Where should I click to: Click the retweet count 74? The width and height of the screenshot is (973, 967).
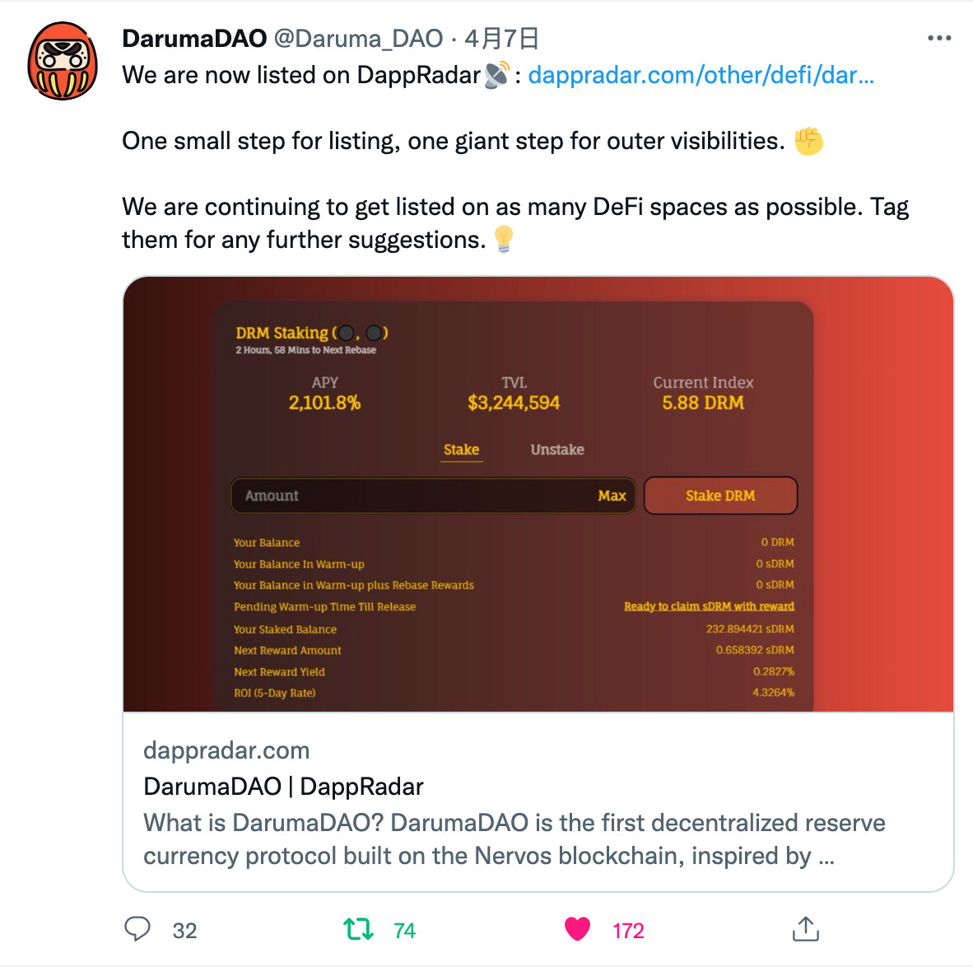[x=404, y=931]
